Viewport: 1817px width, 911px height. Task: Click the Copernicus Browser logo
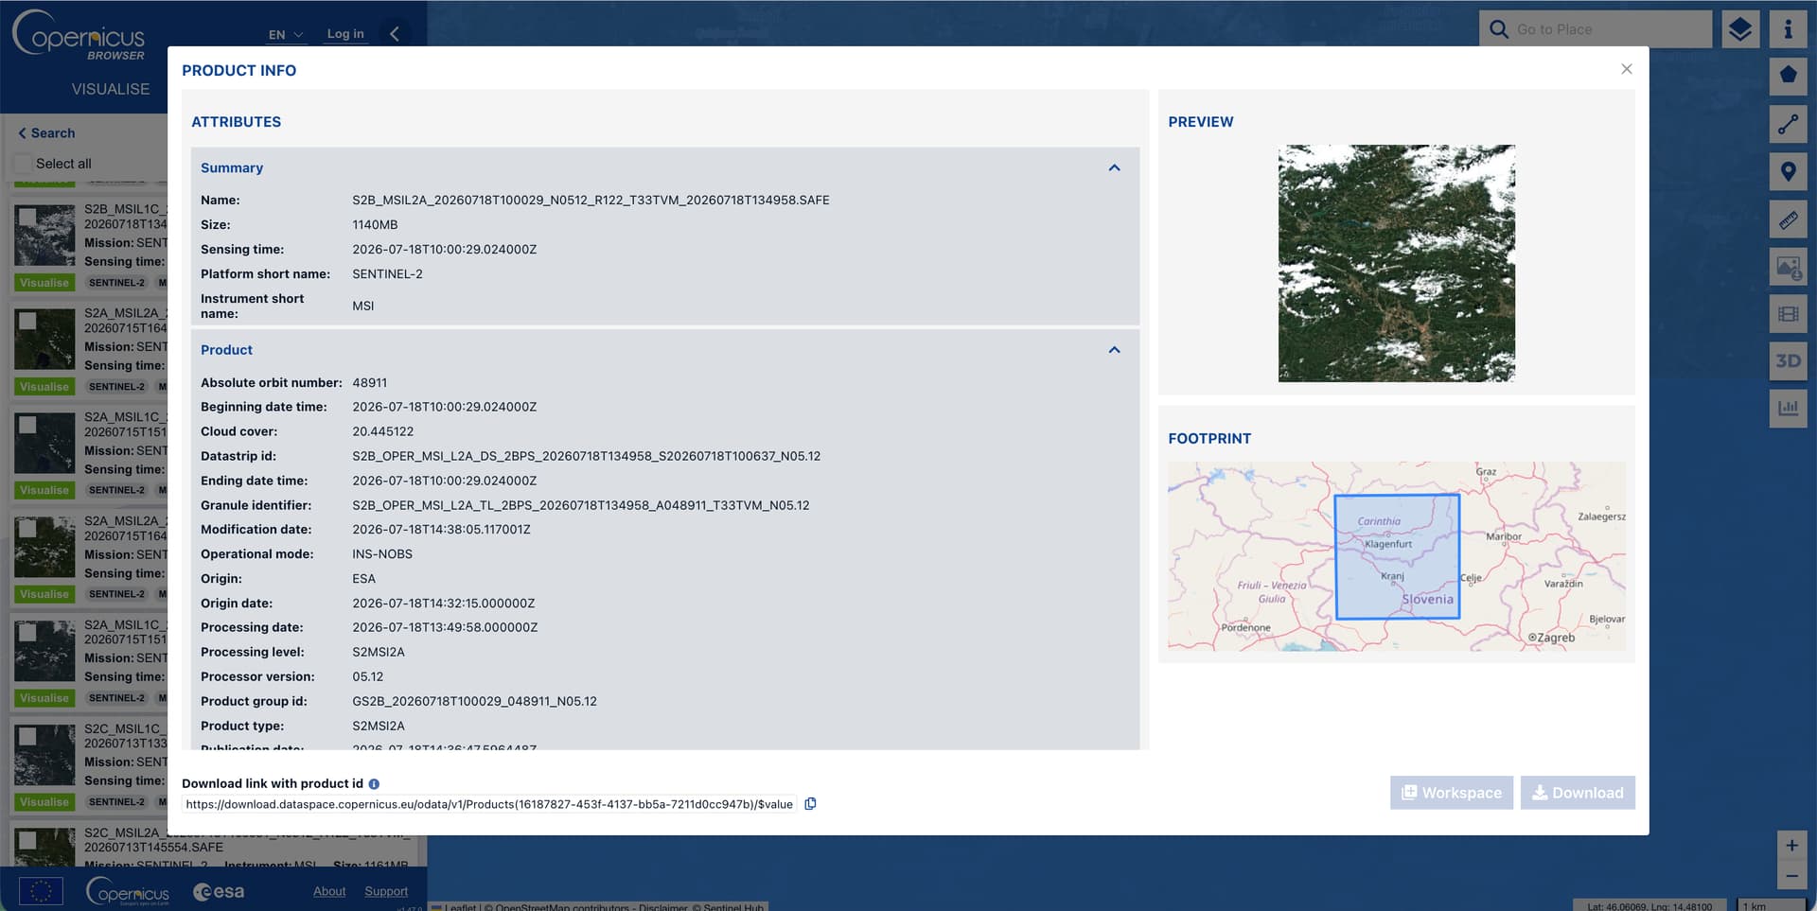(x=79, y=36)
